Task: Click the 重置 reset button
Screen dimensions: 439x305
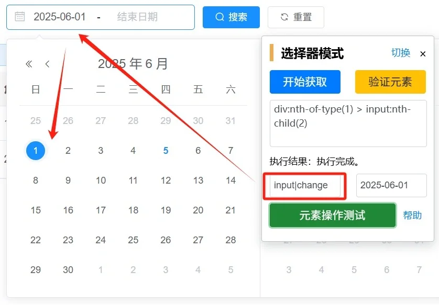Action: [295, 17]
